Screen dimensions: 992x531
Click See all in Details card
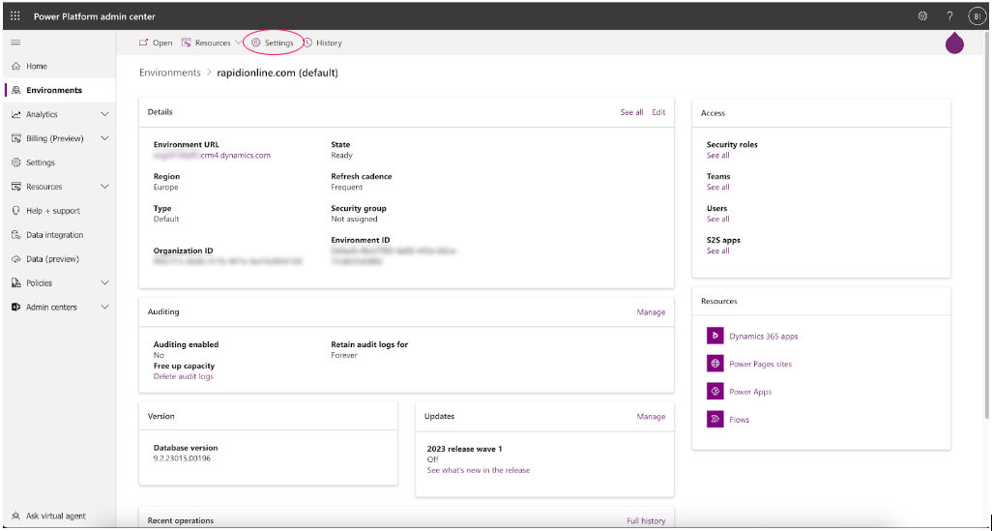[x=632, y=112]
